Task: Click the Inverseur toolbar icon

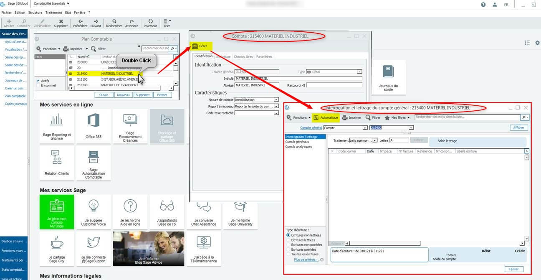Action: (150, 21)
